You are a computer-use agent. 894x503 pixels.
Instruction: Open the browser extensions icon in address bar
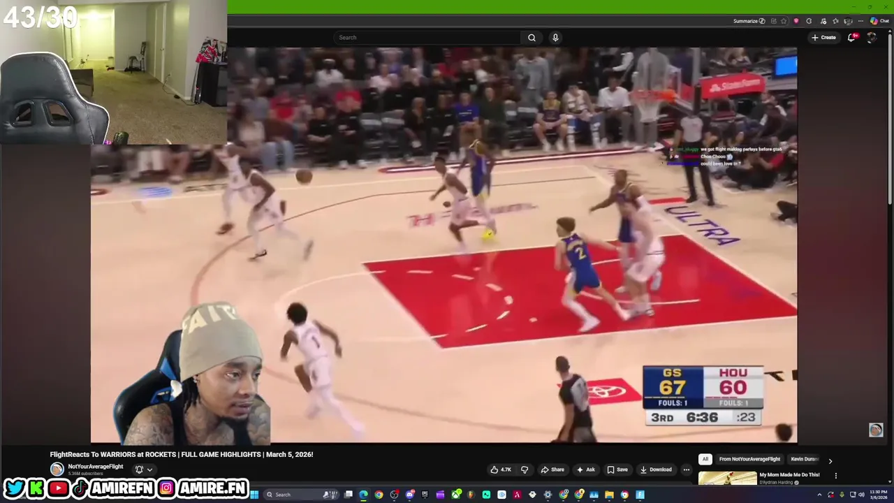773,21
